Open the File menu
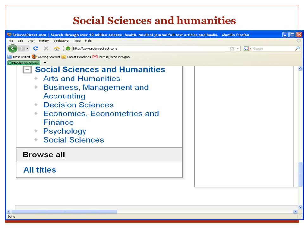The image size is (304, 228). click(11, 41)
